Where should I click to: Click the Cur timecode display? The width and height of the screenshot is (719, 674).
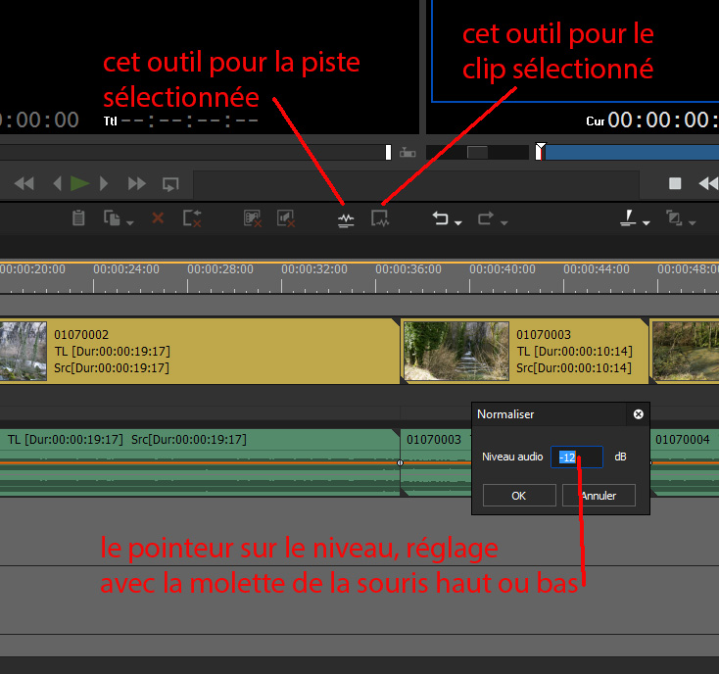coord(652,120)
